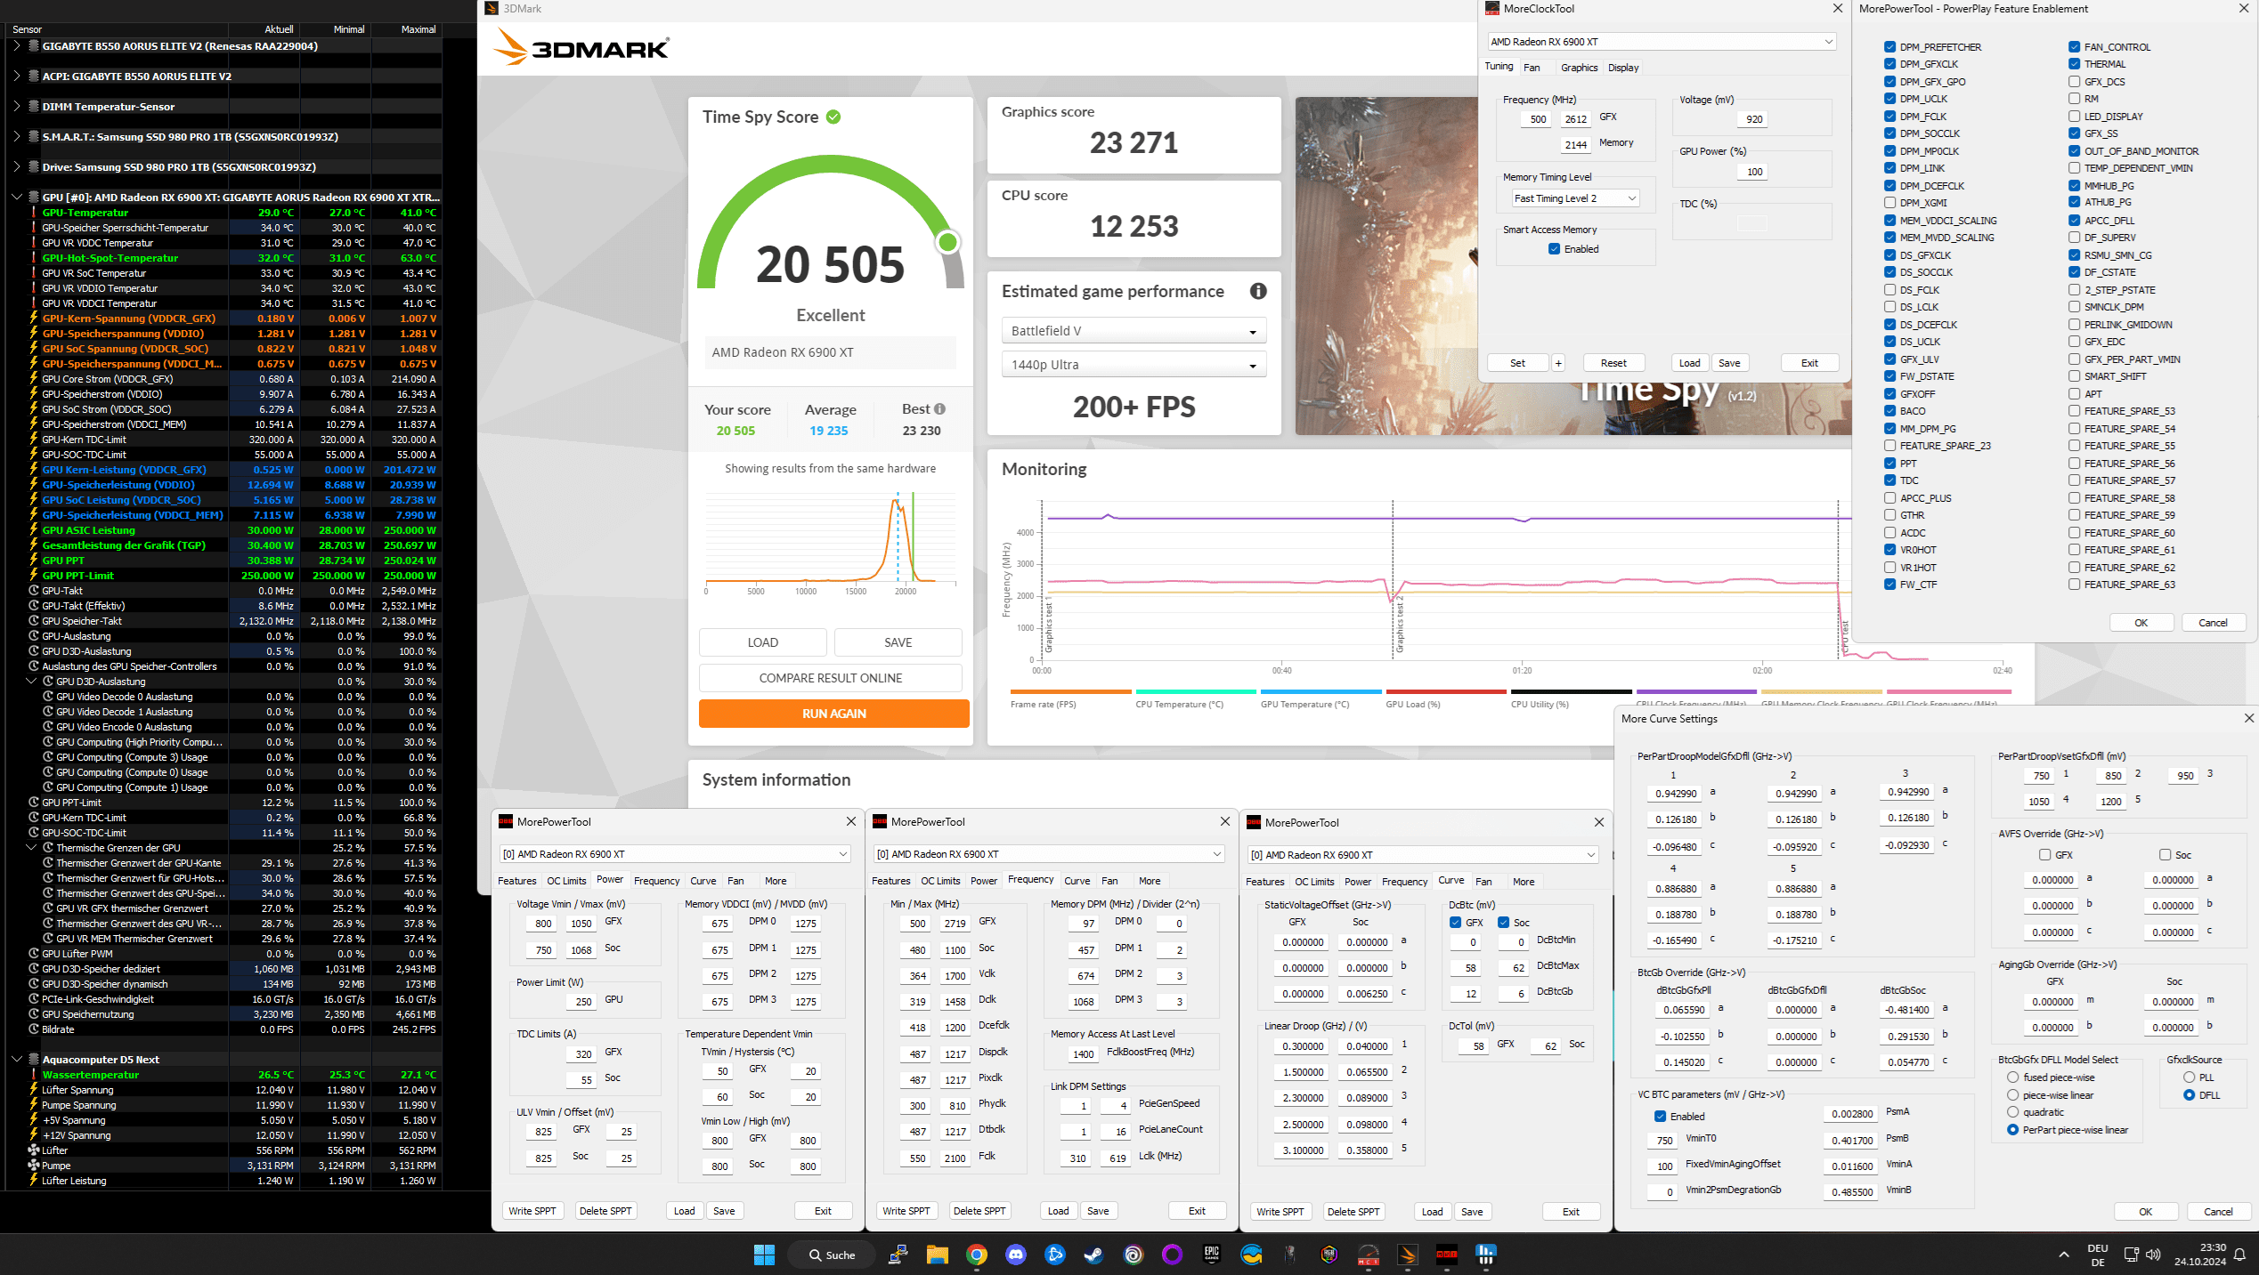This screenshot has width=2259, height=1275.
Task: Click the CPU Utility black legend bar
Action: [x=1571, y=691]
